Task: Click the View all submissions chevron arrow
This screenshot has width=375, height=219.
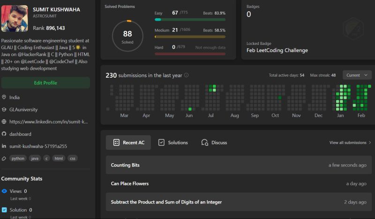Action: pyautogui.click(x=370, y=143)
